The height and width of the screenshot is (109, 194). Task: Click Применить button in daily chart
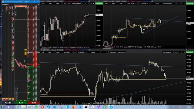click(x=99, y=4)
